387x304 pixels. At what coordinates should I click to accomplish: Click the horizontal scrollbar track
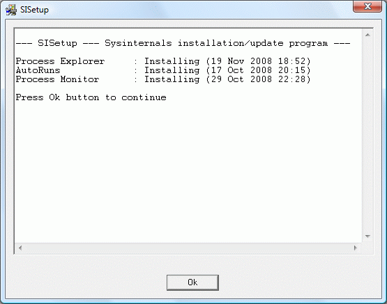[x=188, y=248]
